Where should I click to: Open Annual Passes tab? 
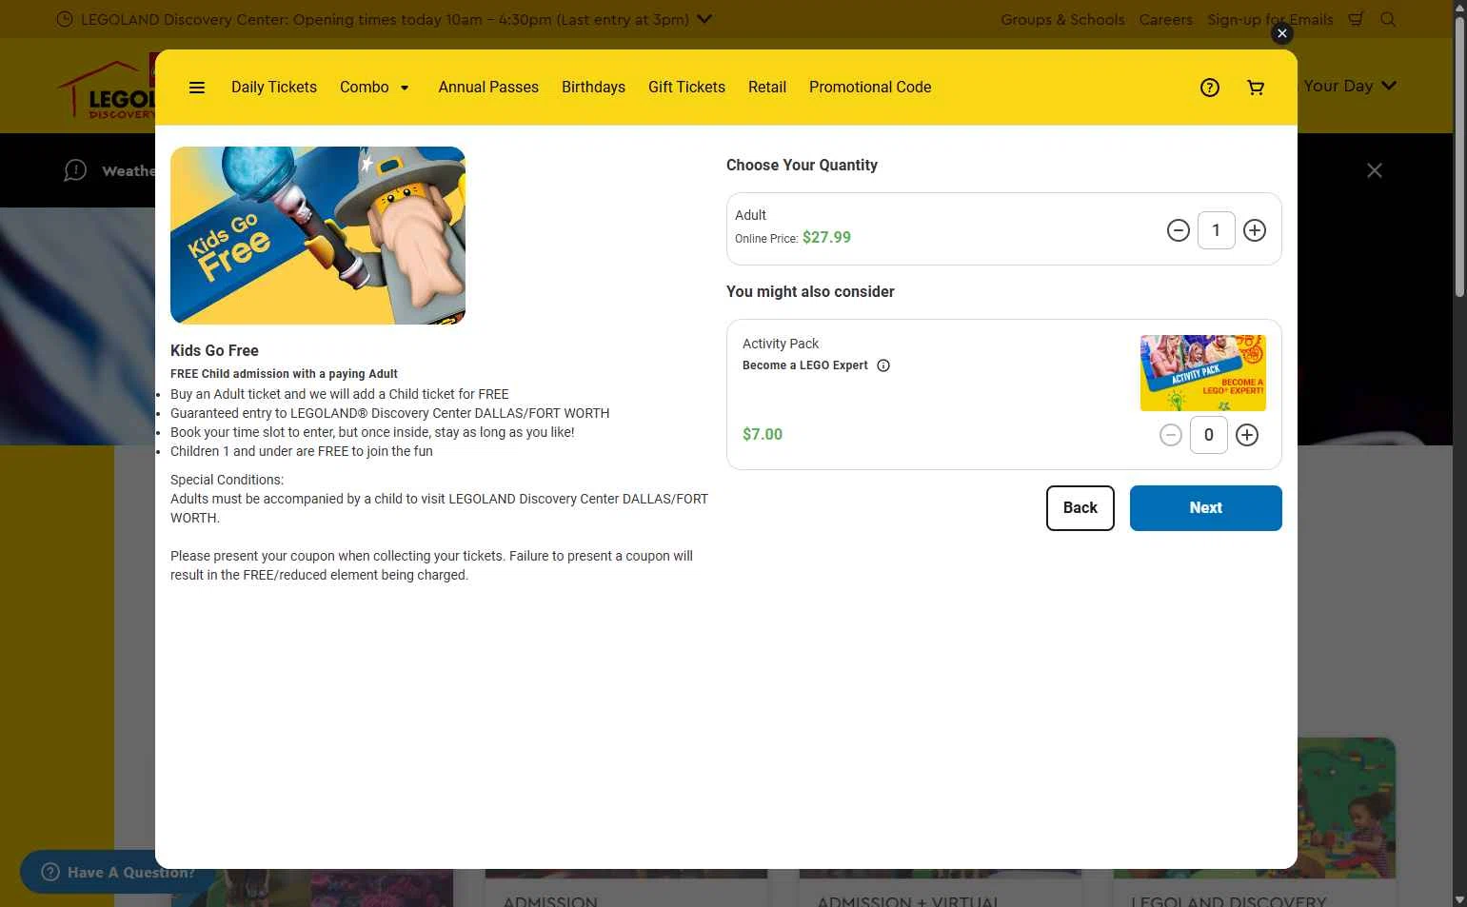[x=488, y=88]
